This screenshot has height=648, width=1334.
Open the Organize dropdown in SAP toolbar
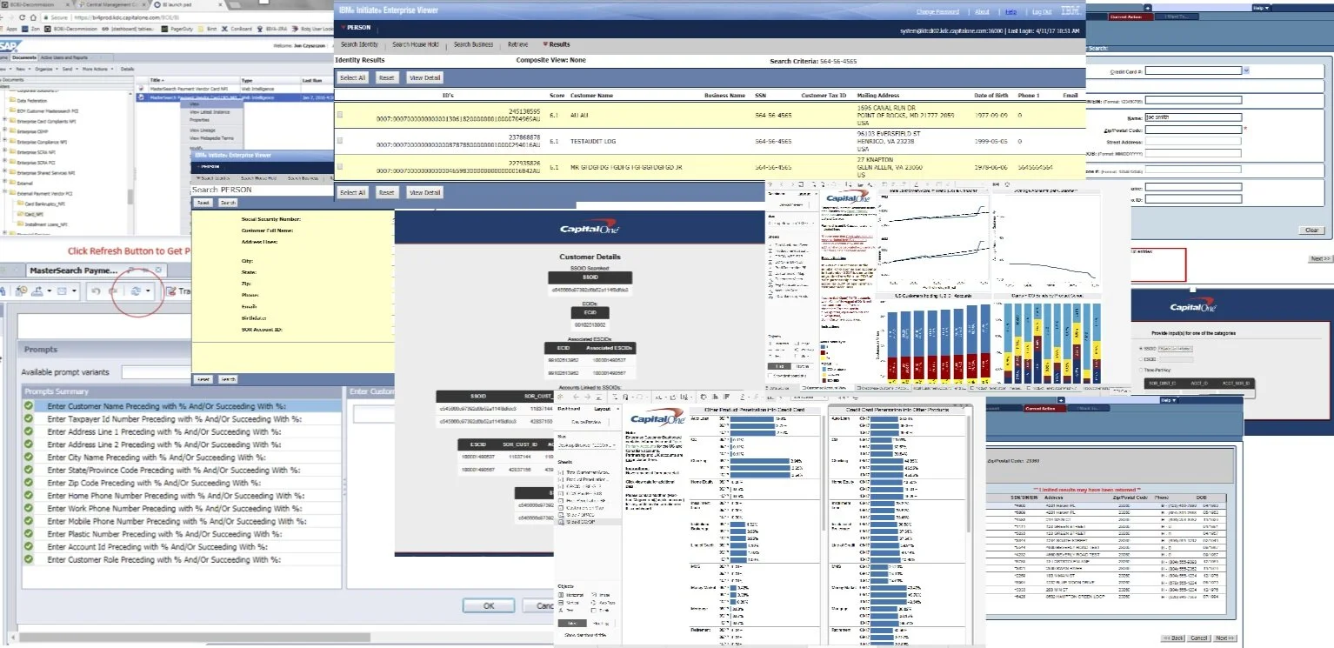[46, 68]
